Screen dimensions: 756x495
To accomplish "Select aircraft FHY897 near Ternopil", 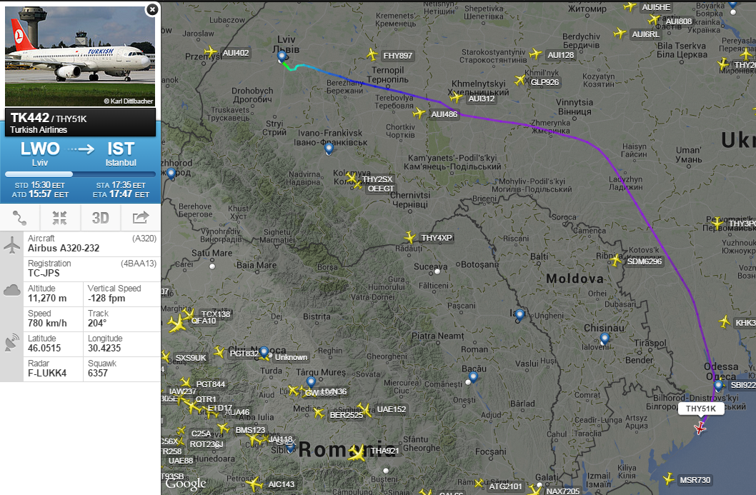I will tap(372, 54).
